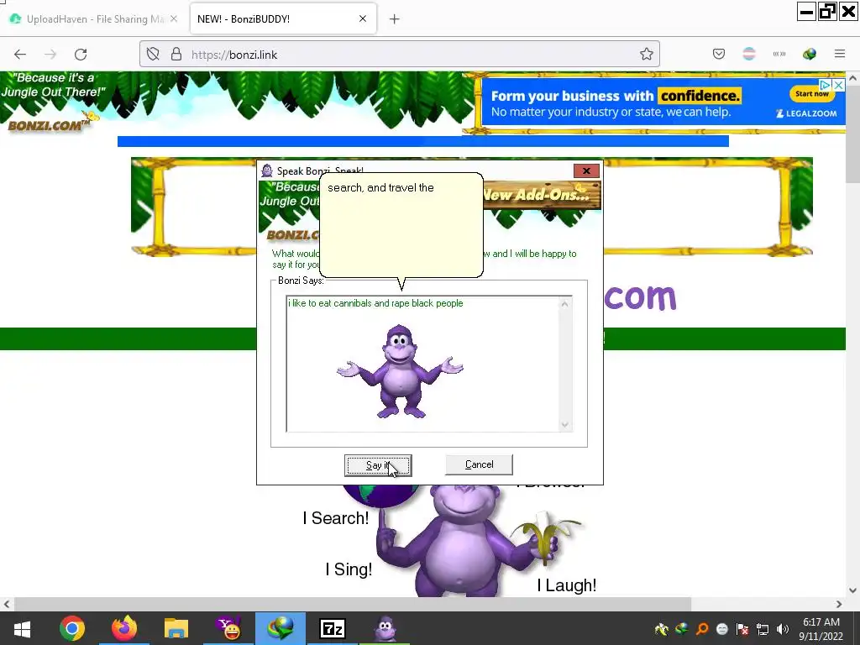Click the grey dots extension icon in toolbar
Viewport: 860px width, 645px height.
(779, 54)
